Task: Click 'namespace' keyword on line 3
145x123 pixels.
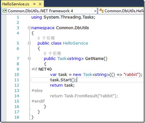Action: 43,28
